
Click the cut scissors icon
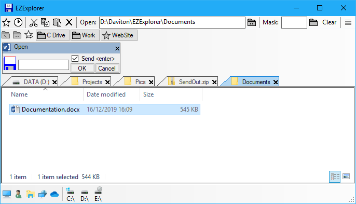pos(33,22)
